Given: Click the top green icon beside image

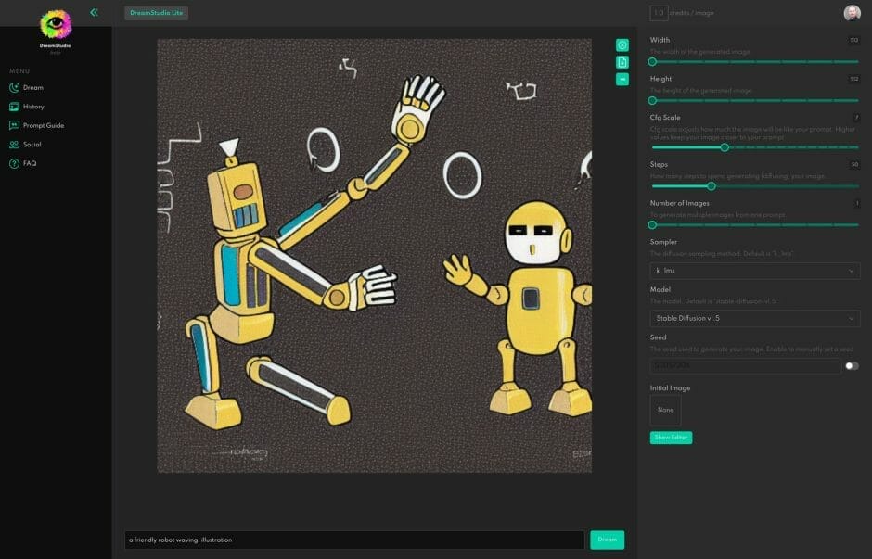Looking at the screenshot, I should [622, 45].
